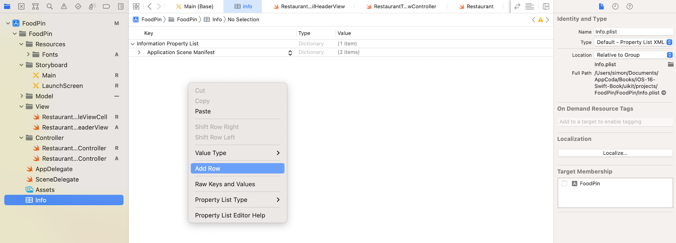Choose Add Row from context menu

pyautogui.click(x=238, y=168)
